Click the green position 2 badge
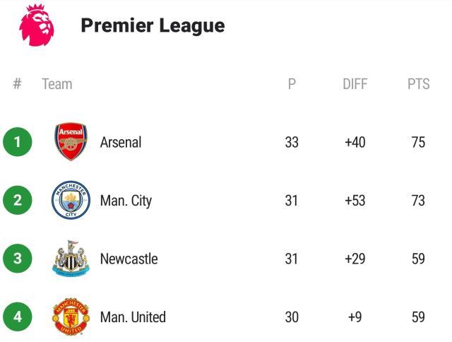452x342 pixels. point(18,200)
